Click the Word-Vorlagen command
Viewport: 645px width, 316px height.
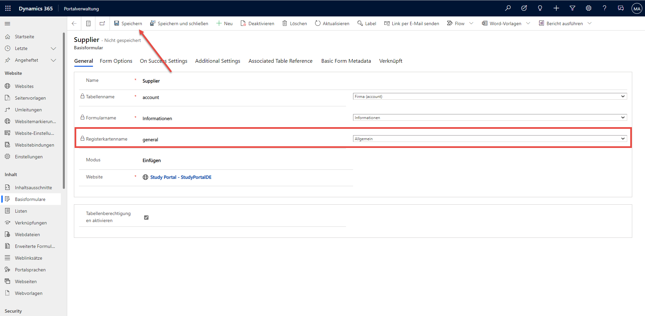coord(502,23)
